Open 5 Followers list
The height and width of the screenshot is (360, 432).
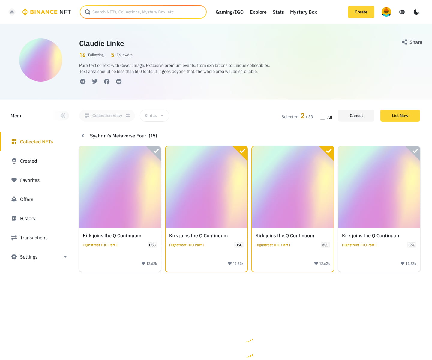pyautogui.click(x=121, y=55)
